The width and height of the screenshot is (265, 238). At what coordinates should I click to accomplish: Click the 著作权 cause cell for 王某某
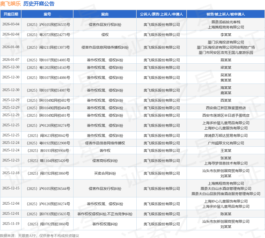pos(105,151)
